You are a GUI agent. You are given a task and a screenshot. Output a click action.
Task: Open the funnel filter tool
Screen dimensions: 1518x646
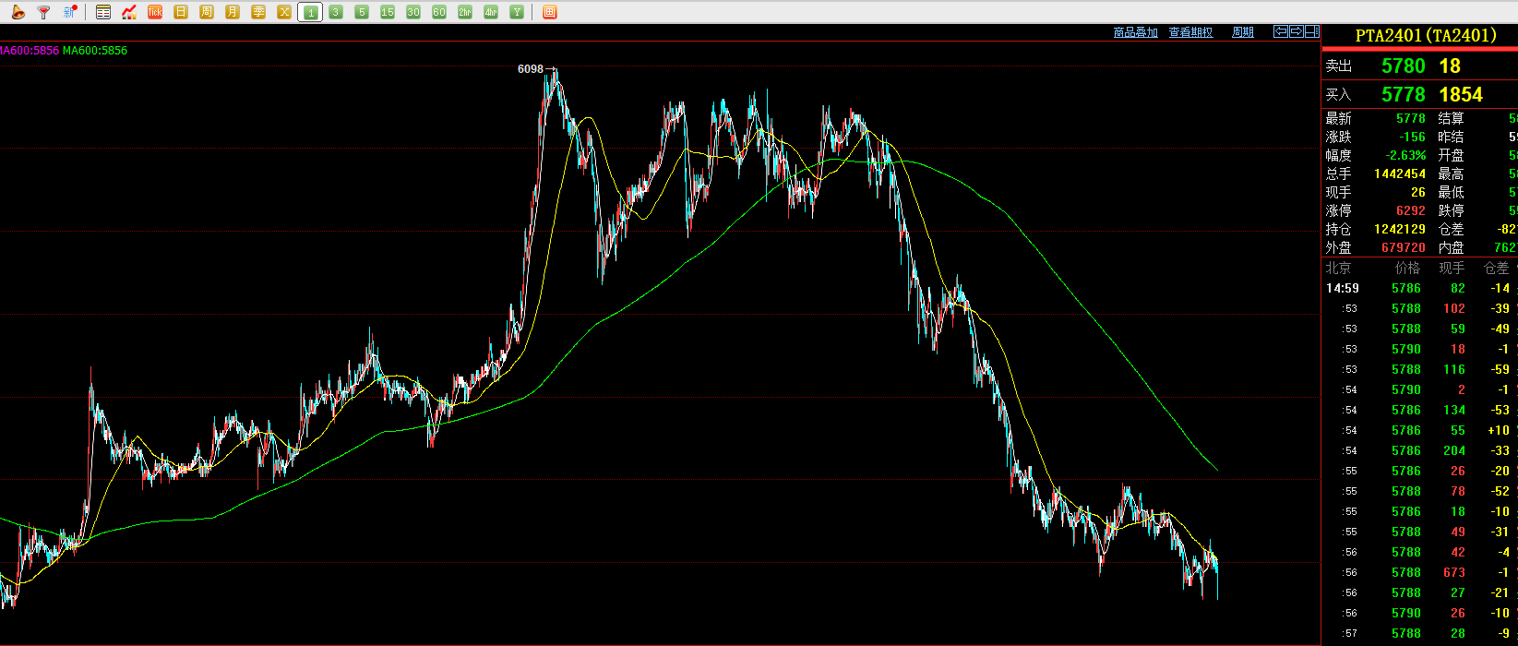[43, 12]
